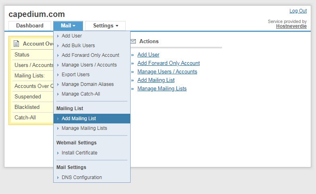Click Add Mailing List link under Actions
The image size is (316, 194).
[156, 80]
